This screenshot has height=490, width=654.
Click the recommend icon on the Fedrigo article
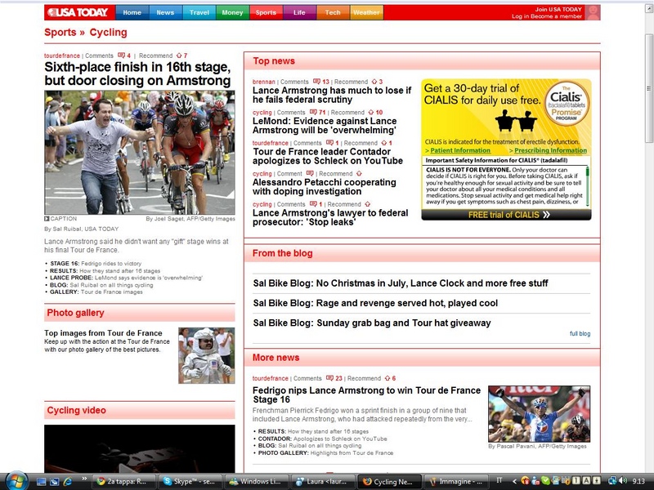(x=385, y=379)
